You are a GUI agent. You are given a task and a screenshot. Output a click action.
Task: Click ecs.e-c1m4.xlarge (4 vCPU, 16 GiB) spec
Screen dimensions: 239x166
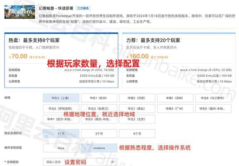[x=89, y=70]
